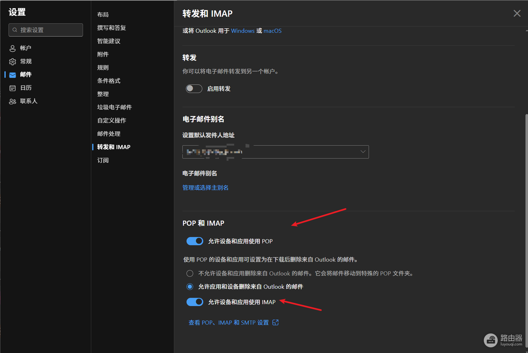Screen dimensions: 528x353
Task: Open 自定义操作 settings page
Action: (x=112, y=120)
